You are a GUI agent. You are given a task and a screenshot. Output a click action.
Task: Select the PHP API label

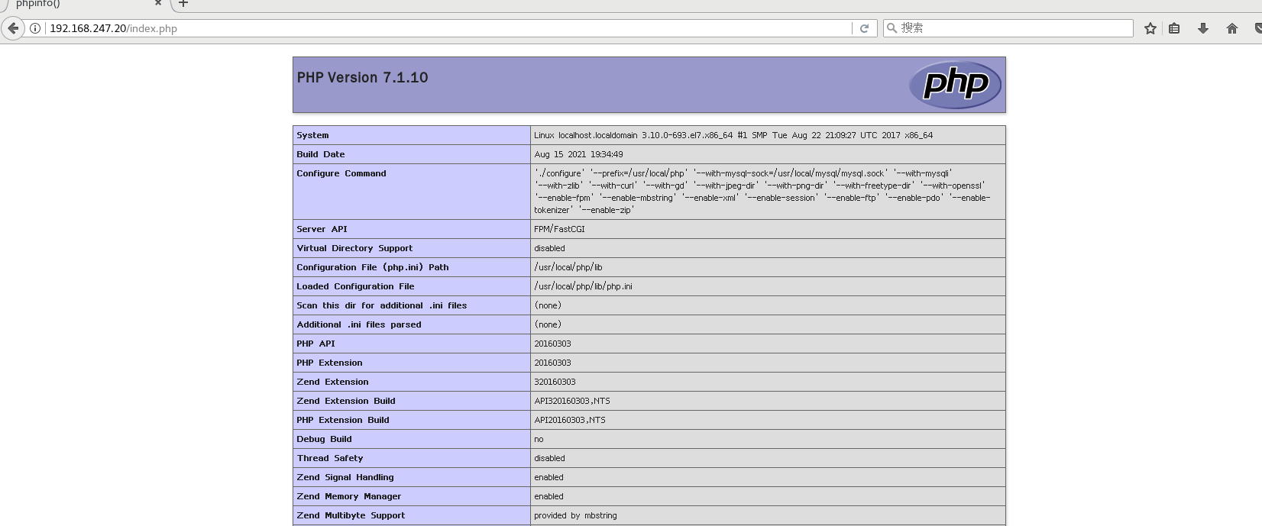coord(315,344)
